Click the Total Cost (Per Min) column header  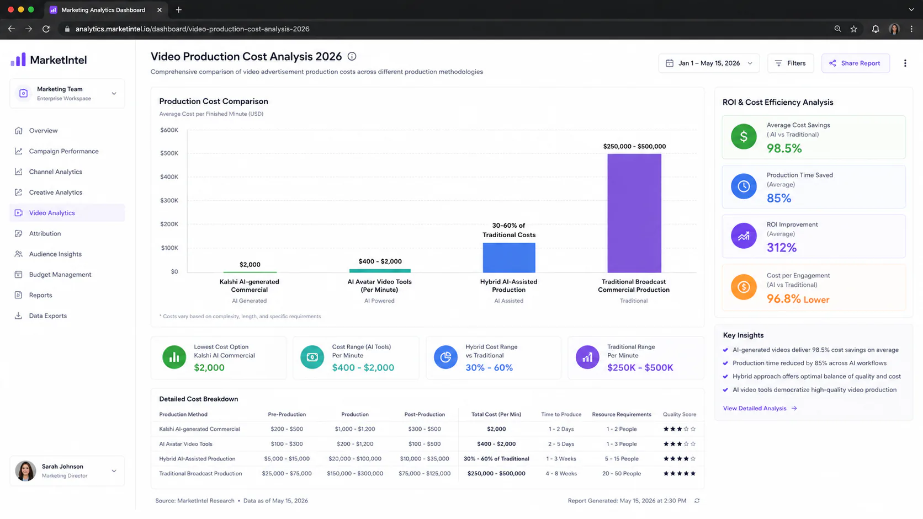coord(496,415)
